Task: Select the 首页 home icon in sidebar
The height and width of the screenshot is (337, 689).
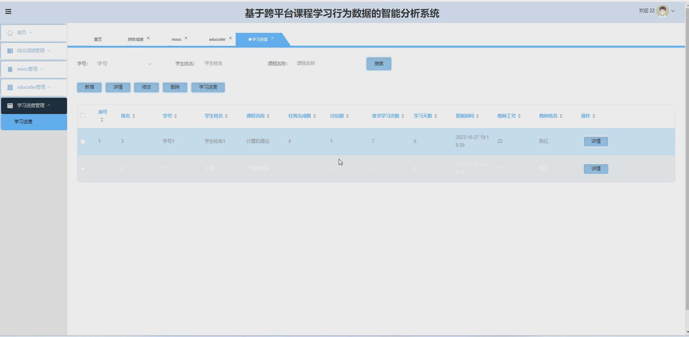Action: click(x=10, y=32)
